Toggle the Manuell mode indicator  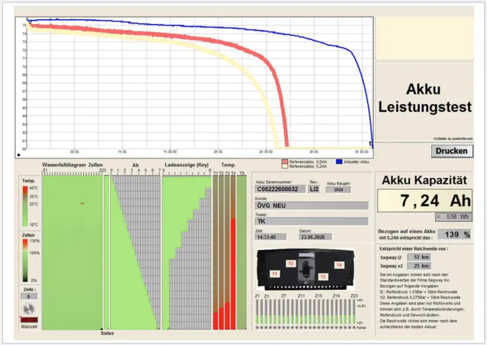click(29, 319)
